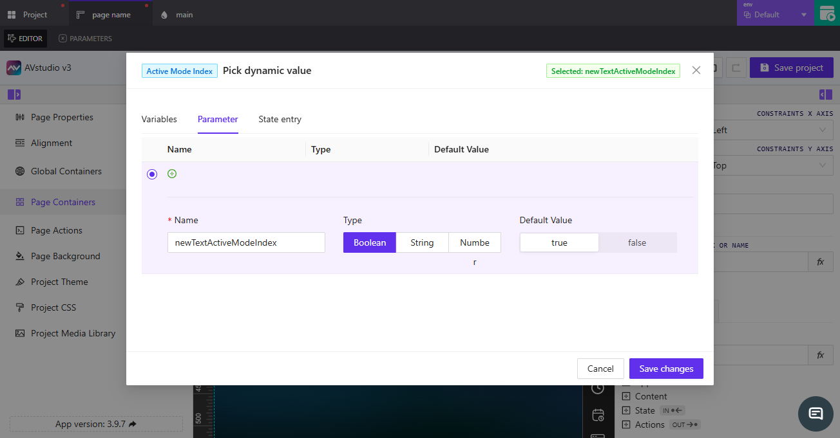Change parameter type to String

coord(422,242)
